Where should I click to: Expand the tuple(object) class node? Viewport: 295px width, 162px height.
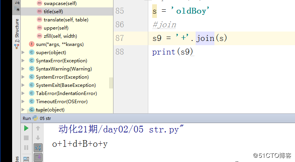(23, 110)
